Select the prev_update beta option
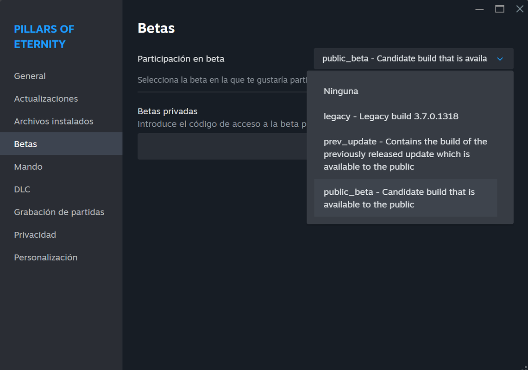The width and height of the screenshot is (528, 370). coord(405,154)
